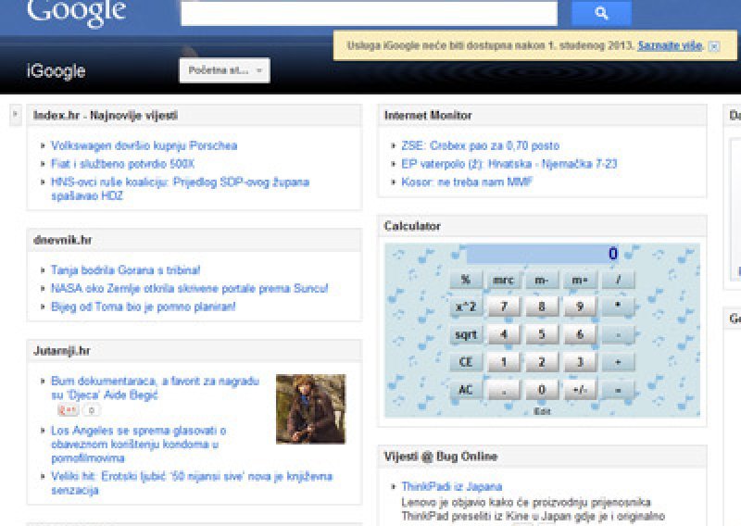Click the calculator minus key
The width and height of the screenshot is (741, 526).
618,335
